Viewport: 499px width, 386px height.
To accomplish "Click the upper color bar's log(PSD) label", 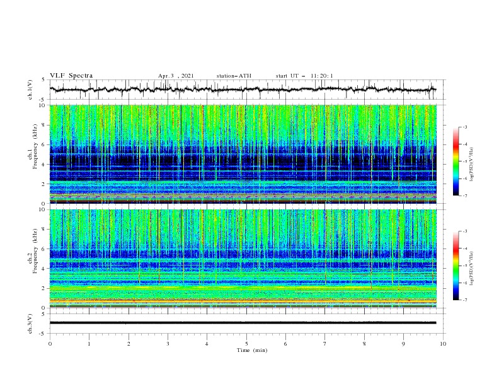I will coord(472,165).
